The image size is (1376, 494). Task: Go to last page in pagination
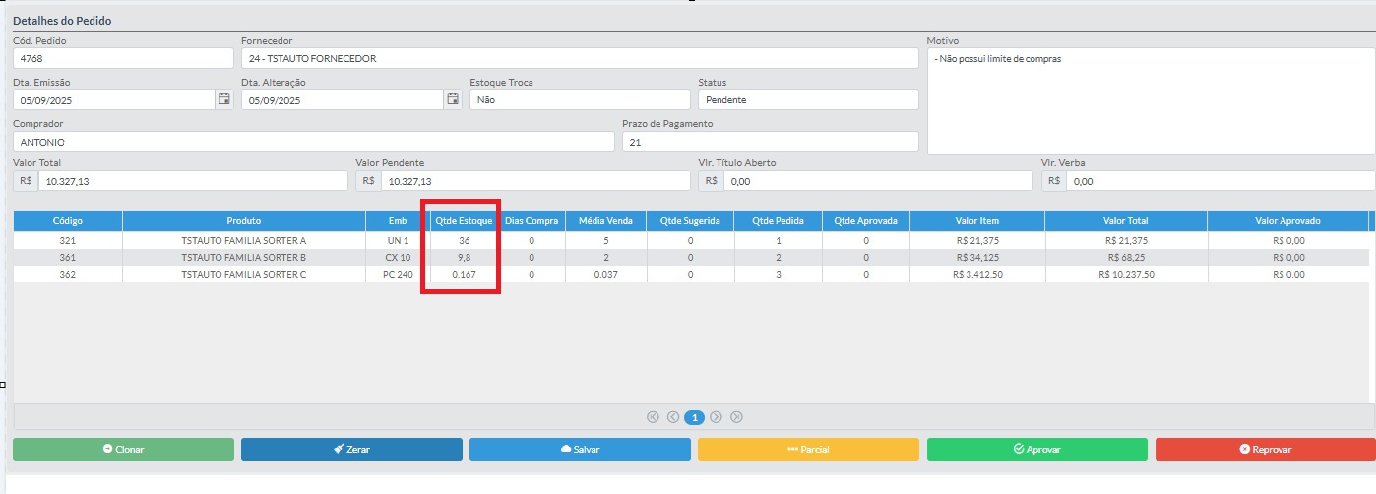[736, 417]
